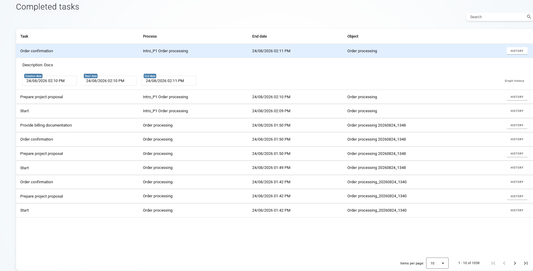Sort by the End date column header

(259, 36)
